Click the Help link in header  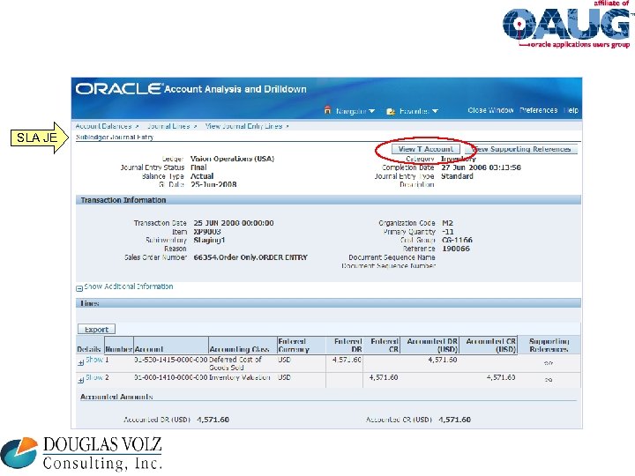[571, 110]
